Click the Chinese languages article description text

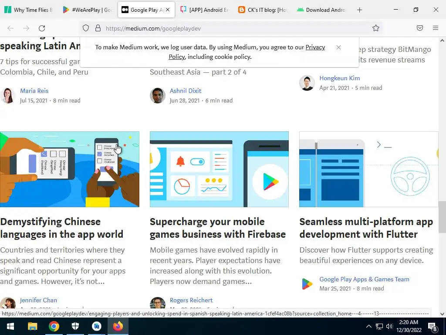[x=63, y=266]
